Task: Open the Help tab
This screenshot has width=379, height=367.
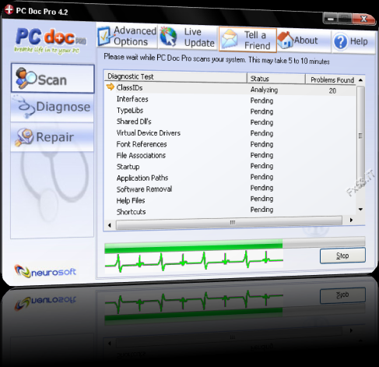Action: [353, 42]
